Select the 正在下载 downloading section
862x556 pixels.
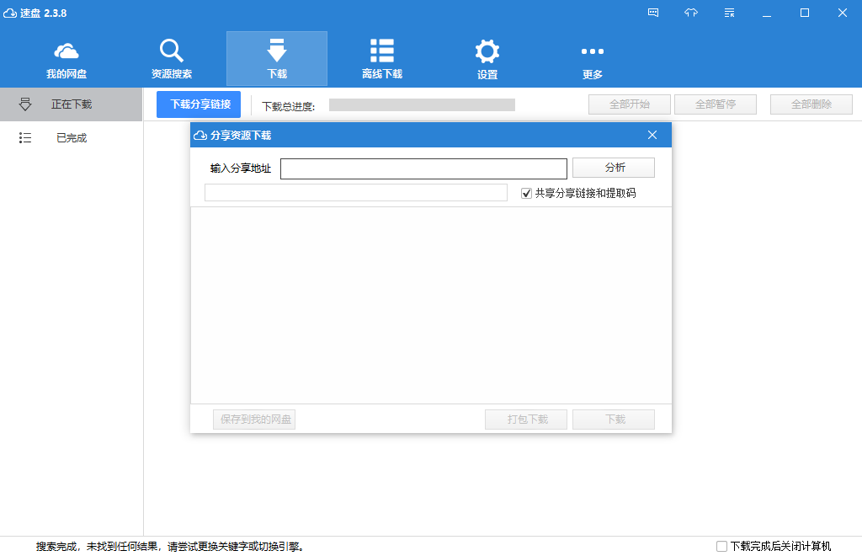(72, 104)
